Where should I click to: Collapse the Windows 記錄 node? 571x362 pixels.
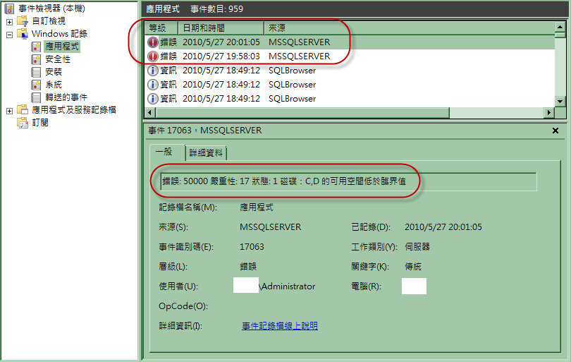click(9, 35)
